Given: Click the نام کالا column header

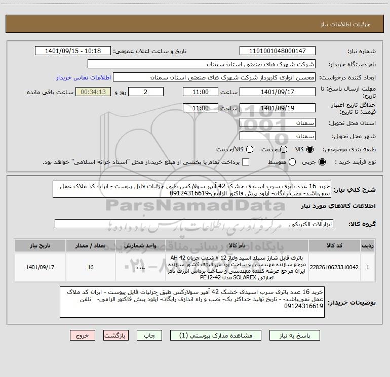Looking at the screenshot, I should coord(237,246).
